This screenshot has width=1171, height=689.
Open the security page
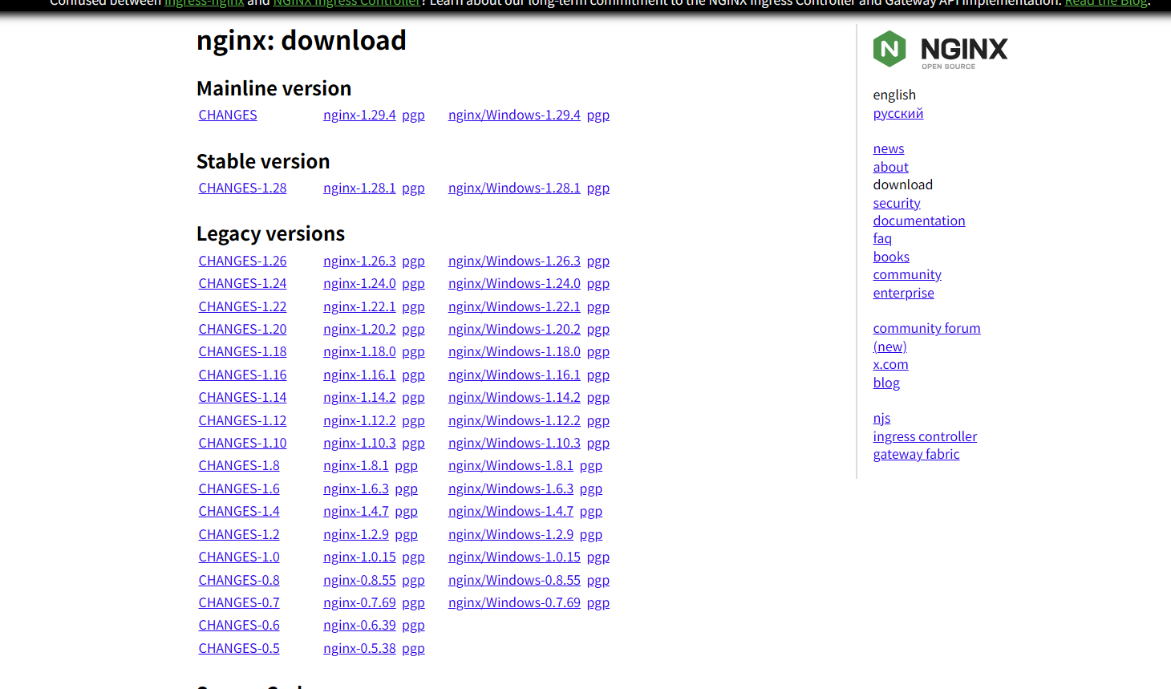(897, 204)
